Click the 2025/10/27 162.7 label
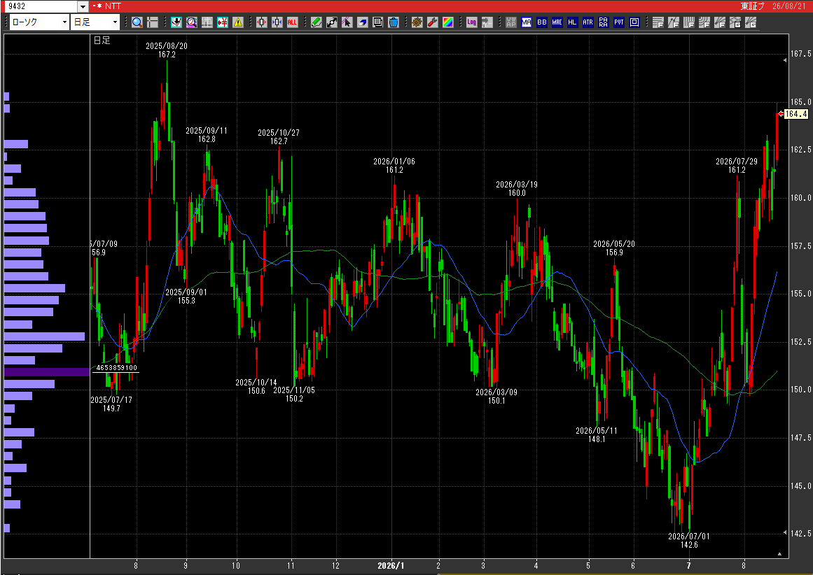Viewport: 813px width, 575px height. pos(279,137)
